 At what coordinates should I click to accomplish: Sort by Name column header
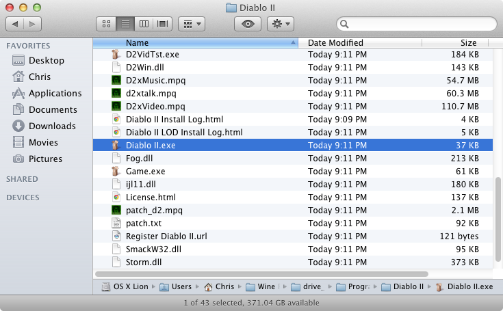tap(195, 42)
